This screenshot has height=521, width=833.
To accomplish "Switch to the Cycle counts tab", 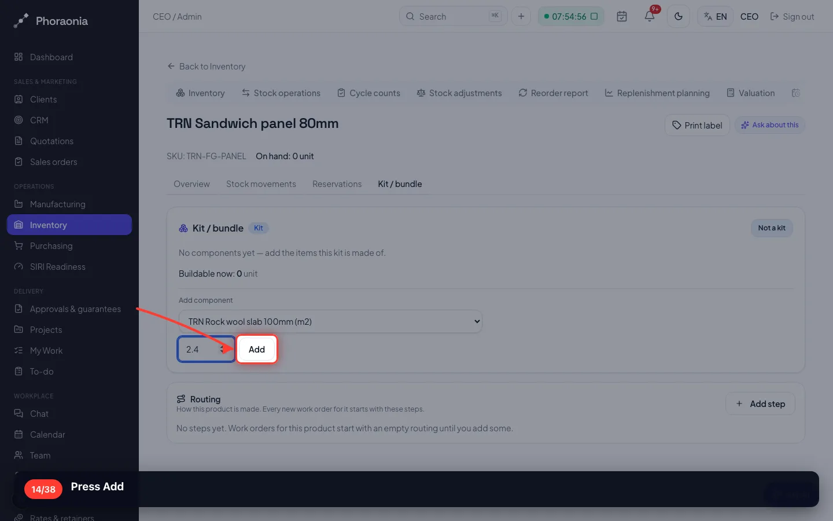I will 369,93.
